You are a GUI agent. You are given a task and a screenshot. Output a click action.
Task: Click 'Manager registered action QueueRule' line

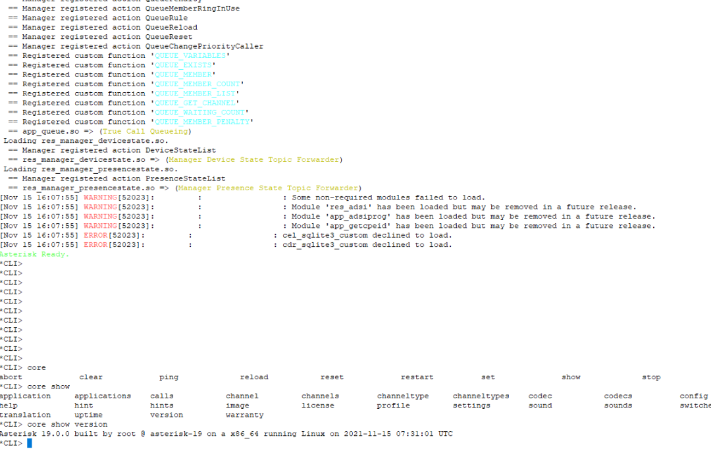98,18
